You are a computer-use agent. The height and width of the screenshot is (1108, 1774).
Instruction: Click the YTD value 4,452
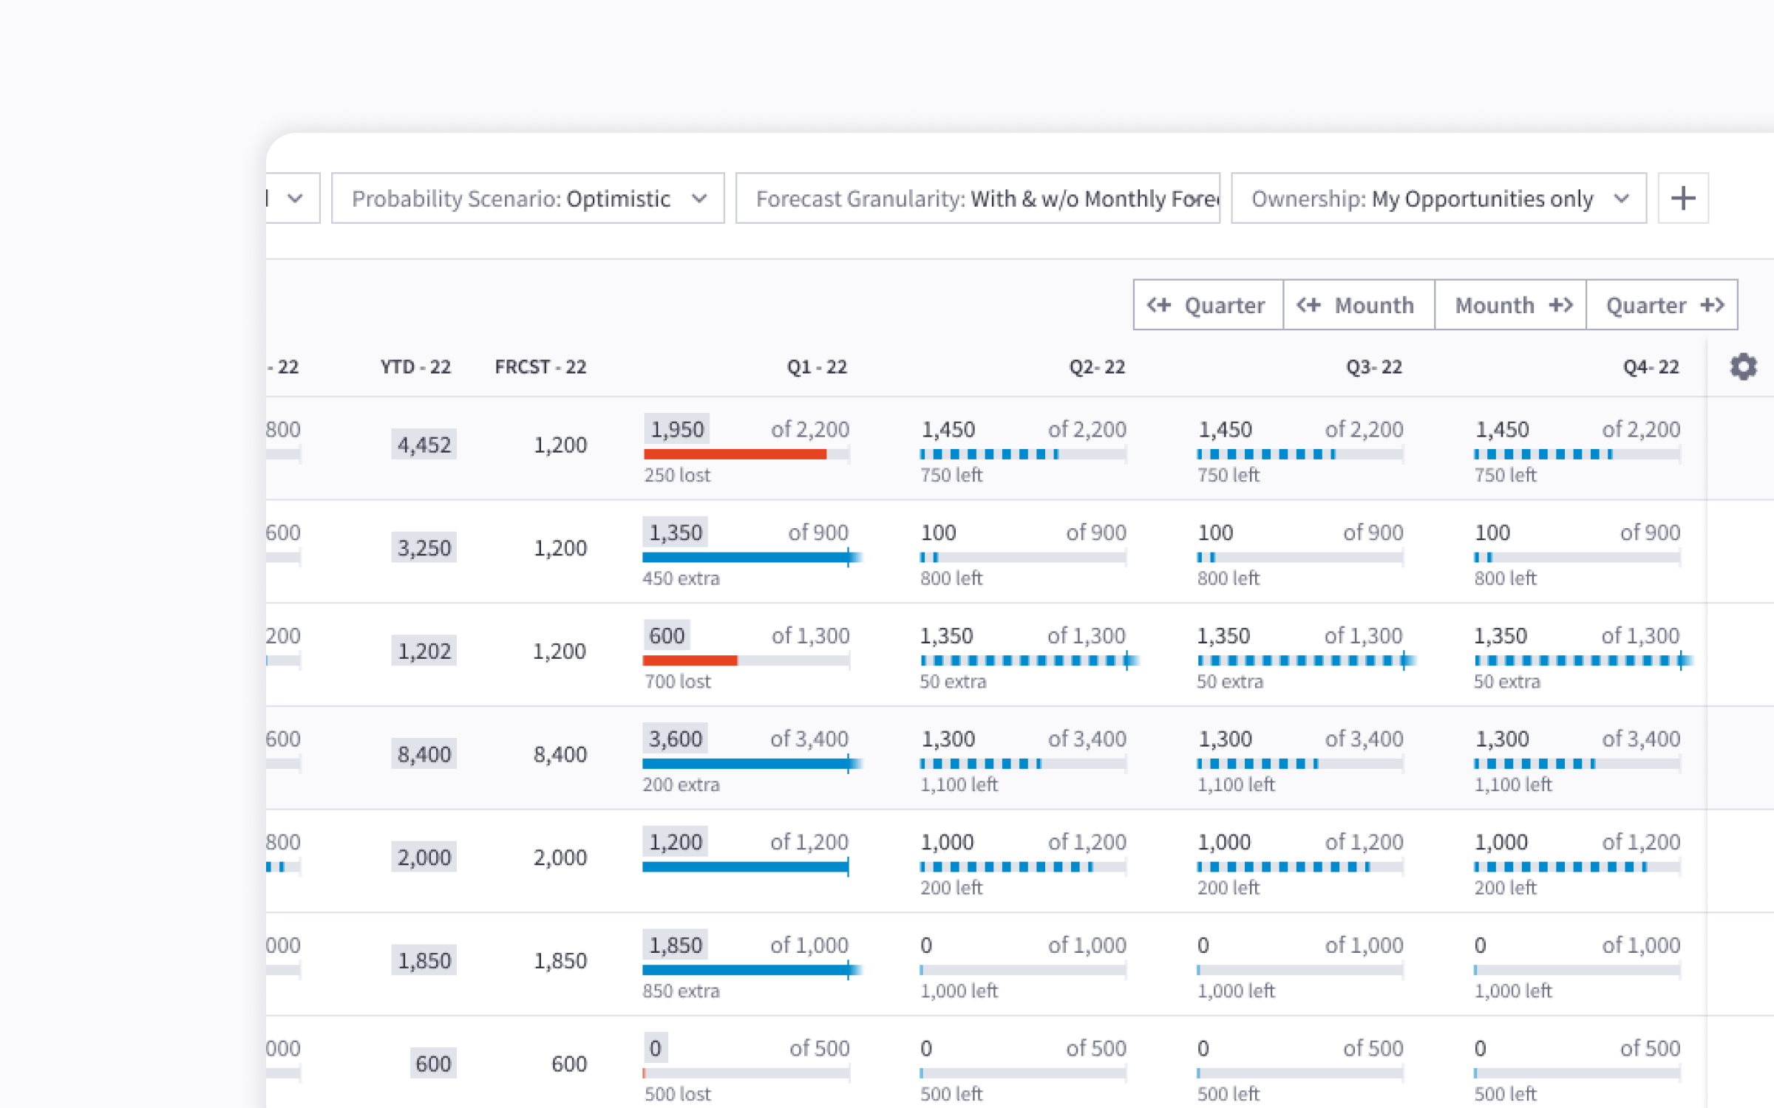[424, 445]
